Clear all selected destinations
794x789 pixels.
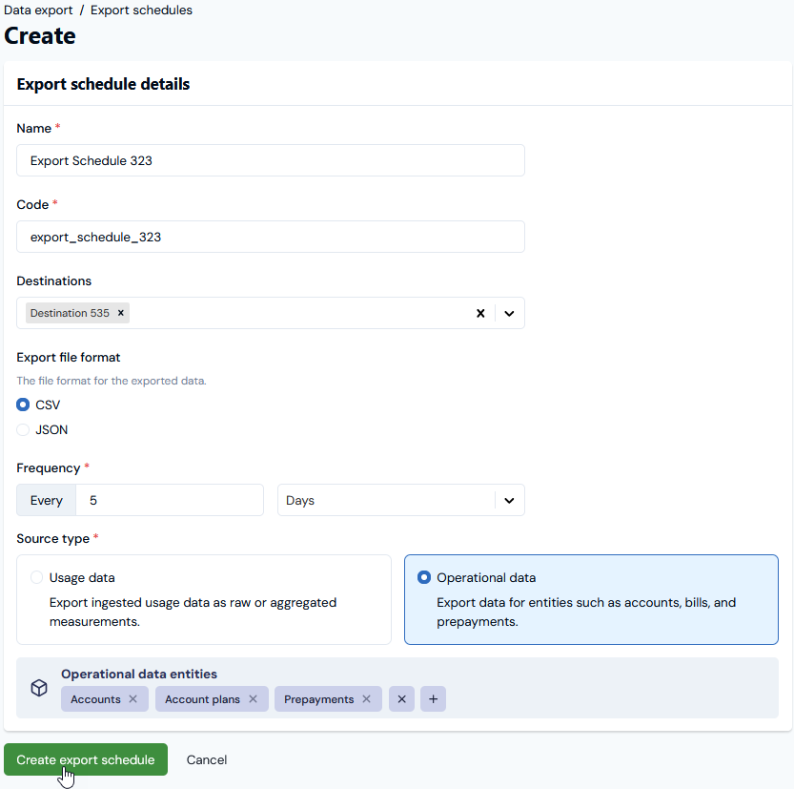480,313
